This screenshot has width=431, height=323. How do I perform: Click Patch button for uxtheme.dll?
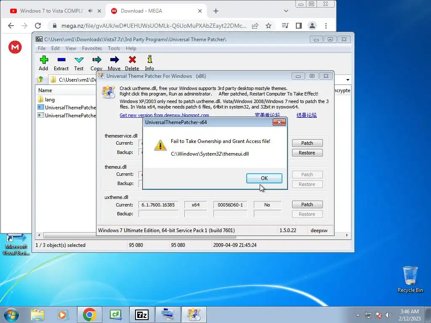click(307, 204)
